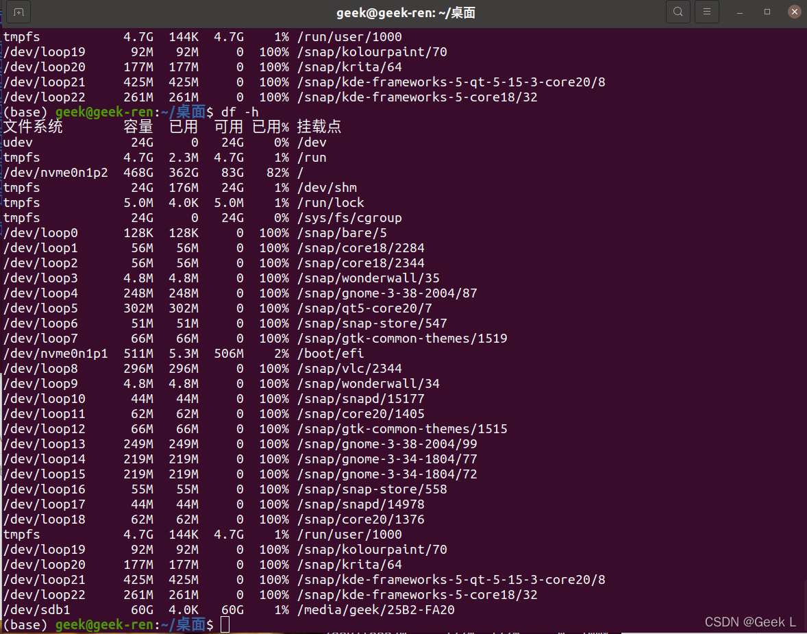Click the /dev/loop8 device name
Viewport: 807px width, 634px height.
point(40,368)
